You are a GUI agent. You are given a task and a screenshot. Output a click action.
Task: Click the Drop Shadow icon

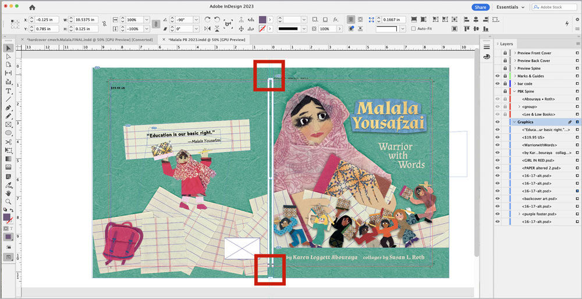pyautogui.click(x=325, y=19)
